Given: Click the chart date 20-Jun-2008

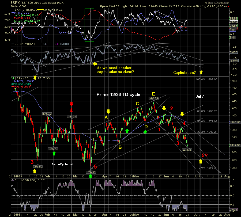Looking at the screenshot, I should point(18,6).
